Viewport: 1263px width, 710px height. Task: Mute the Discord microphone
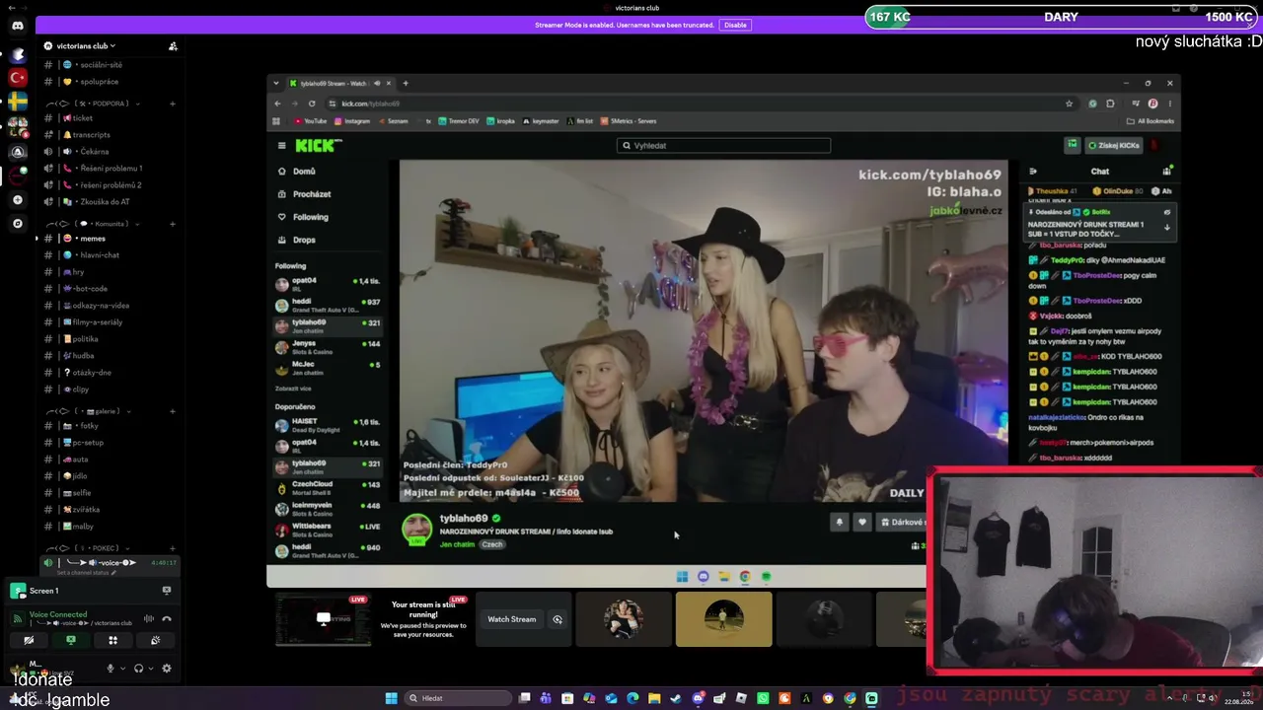tap(111, 669)
